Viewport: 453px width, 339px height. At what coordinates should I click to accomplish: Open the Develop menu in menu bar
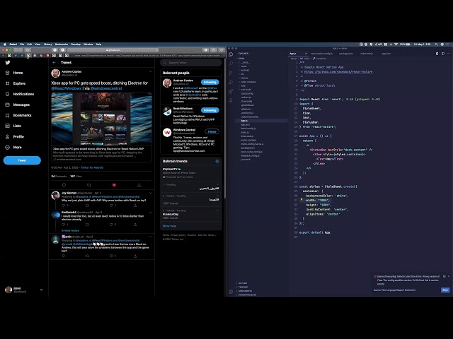tap(76, 44)
